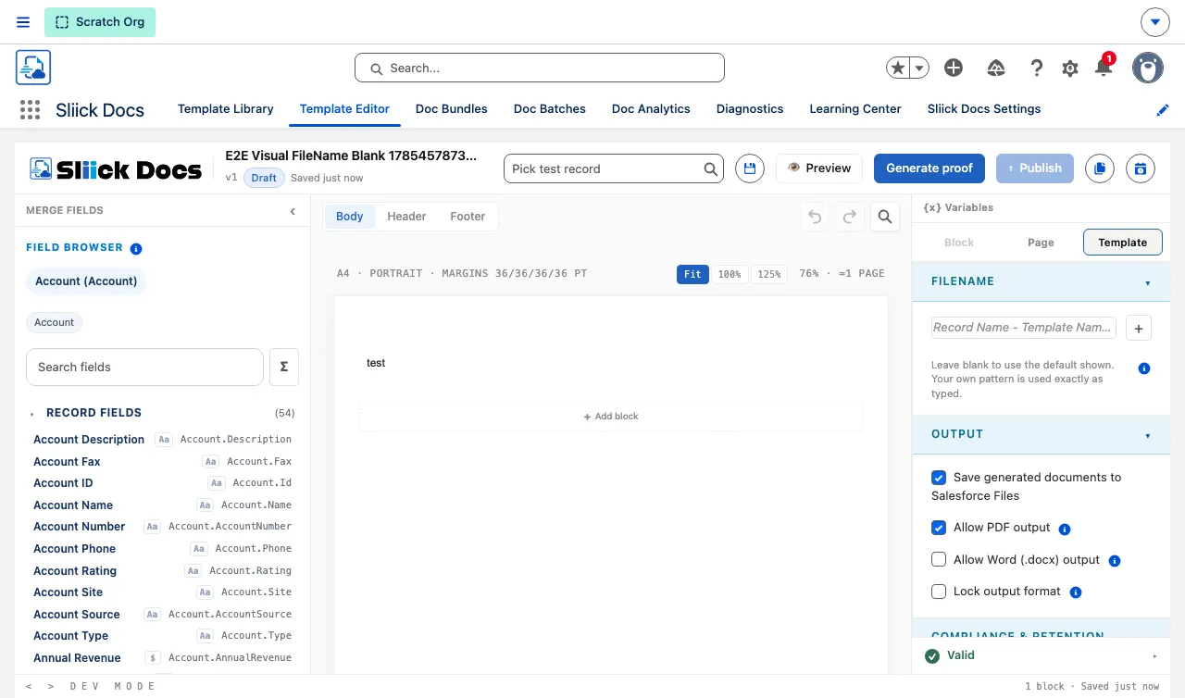Open Learning Center tab
Screen dimensions: 1185x698
point(855,108)
